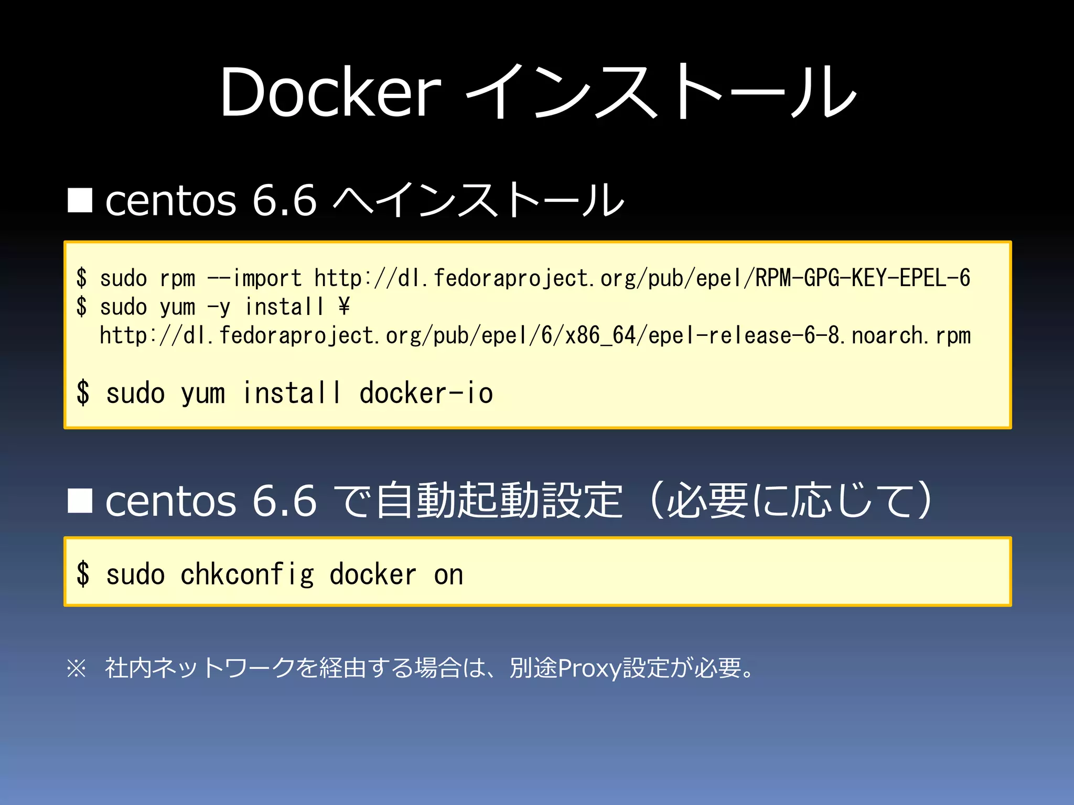This screenshot has width=1074, height=805.
Task: Click the sudo chkconfig docker on command
Action: tap(284, 574)
